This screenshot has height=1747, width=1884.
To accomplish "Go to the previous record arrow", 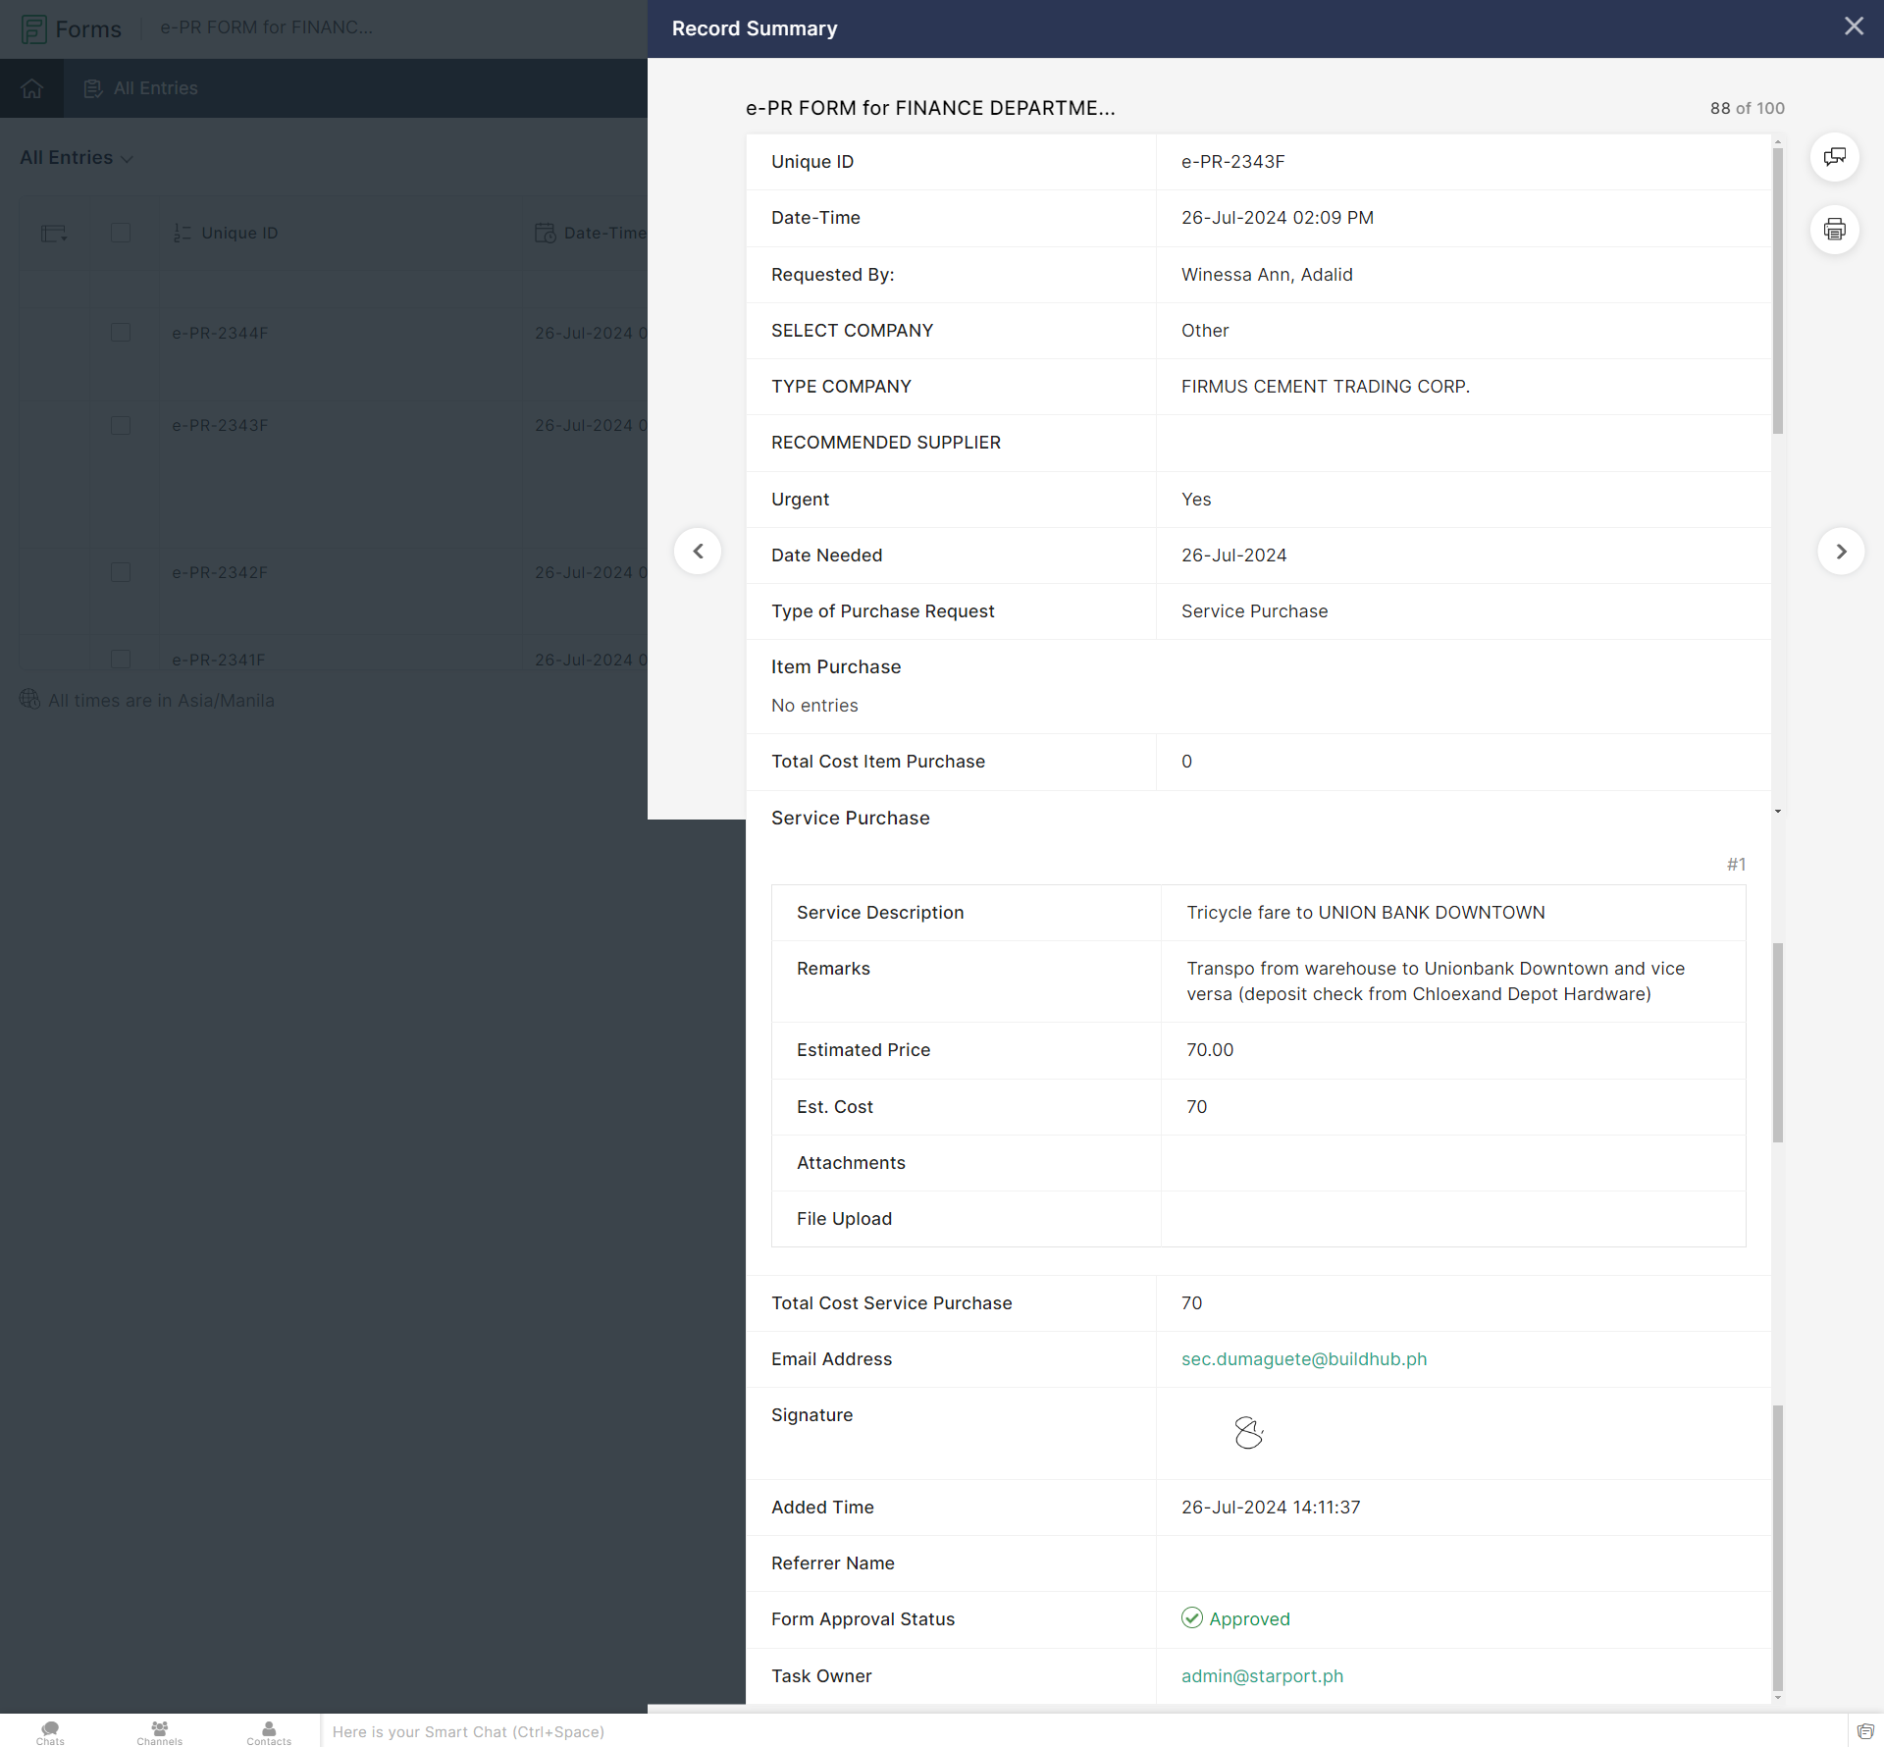I will (698, 552).
